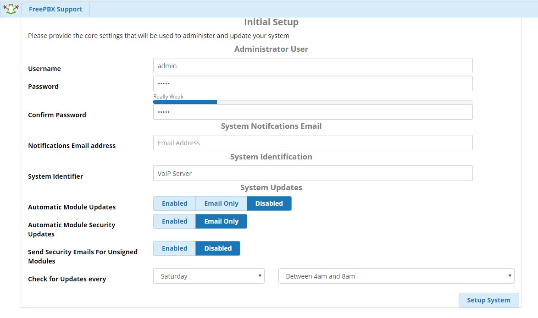This screenshot has width=538, height=318.
Task: Focus the Password field
Action: click(312, 83)
